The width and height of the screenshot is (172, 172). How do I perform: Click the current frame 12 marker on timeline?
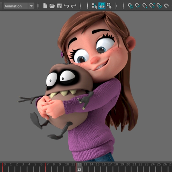pos(79,170)
